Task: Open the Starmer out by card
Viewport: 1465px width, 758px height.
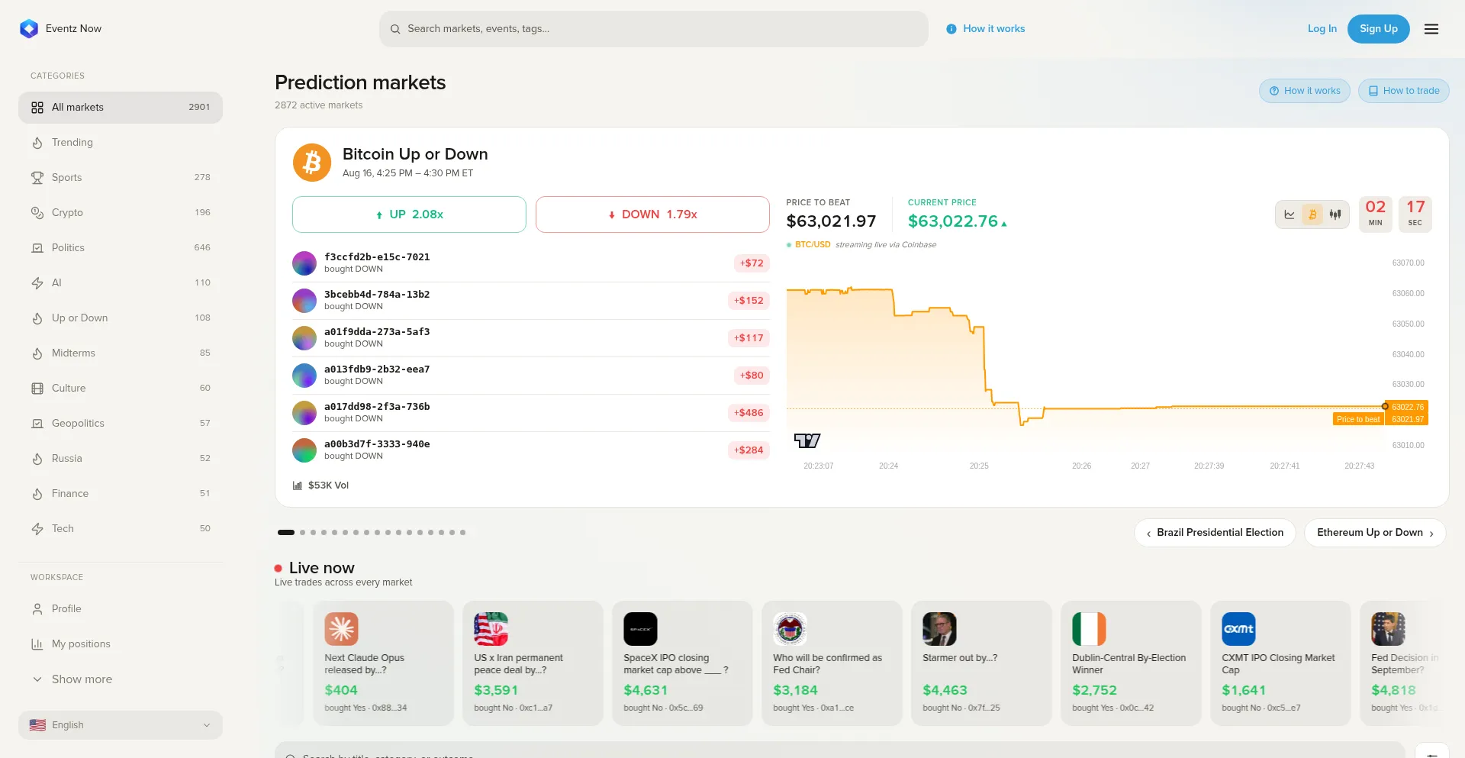Action: point(981,663)
